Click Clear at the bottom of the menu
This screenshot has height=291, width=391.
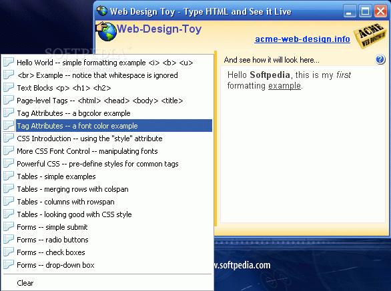107,283
